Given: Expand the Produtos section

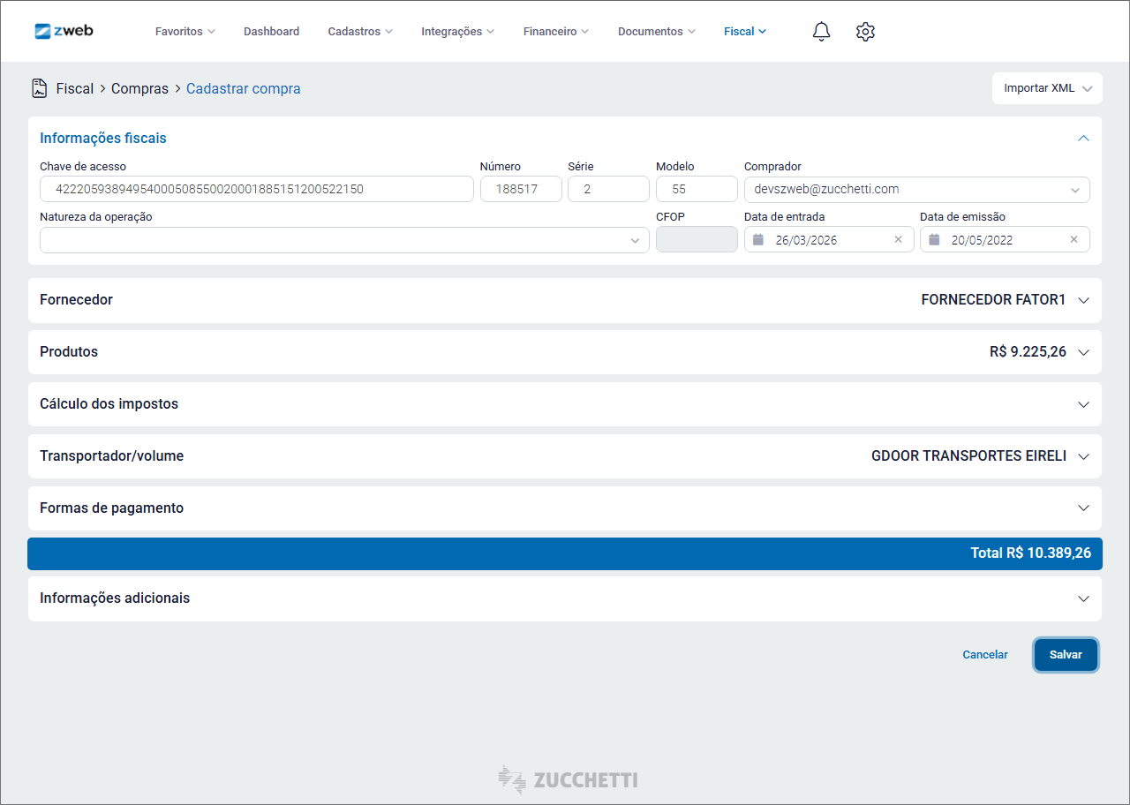Looking at the screenshot, I should click(1083, 352).
